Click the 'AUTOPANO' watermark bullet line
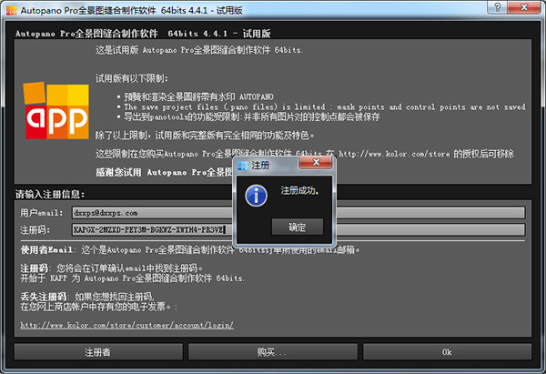Screen dimensions: 546x374 tap(198, 96)
